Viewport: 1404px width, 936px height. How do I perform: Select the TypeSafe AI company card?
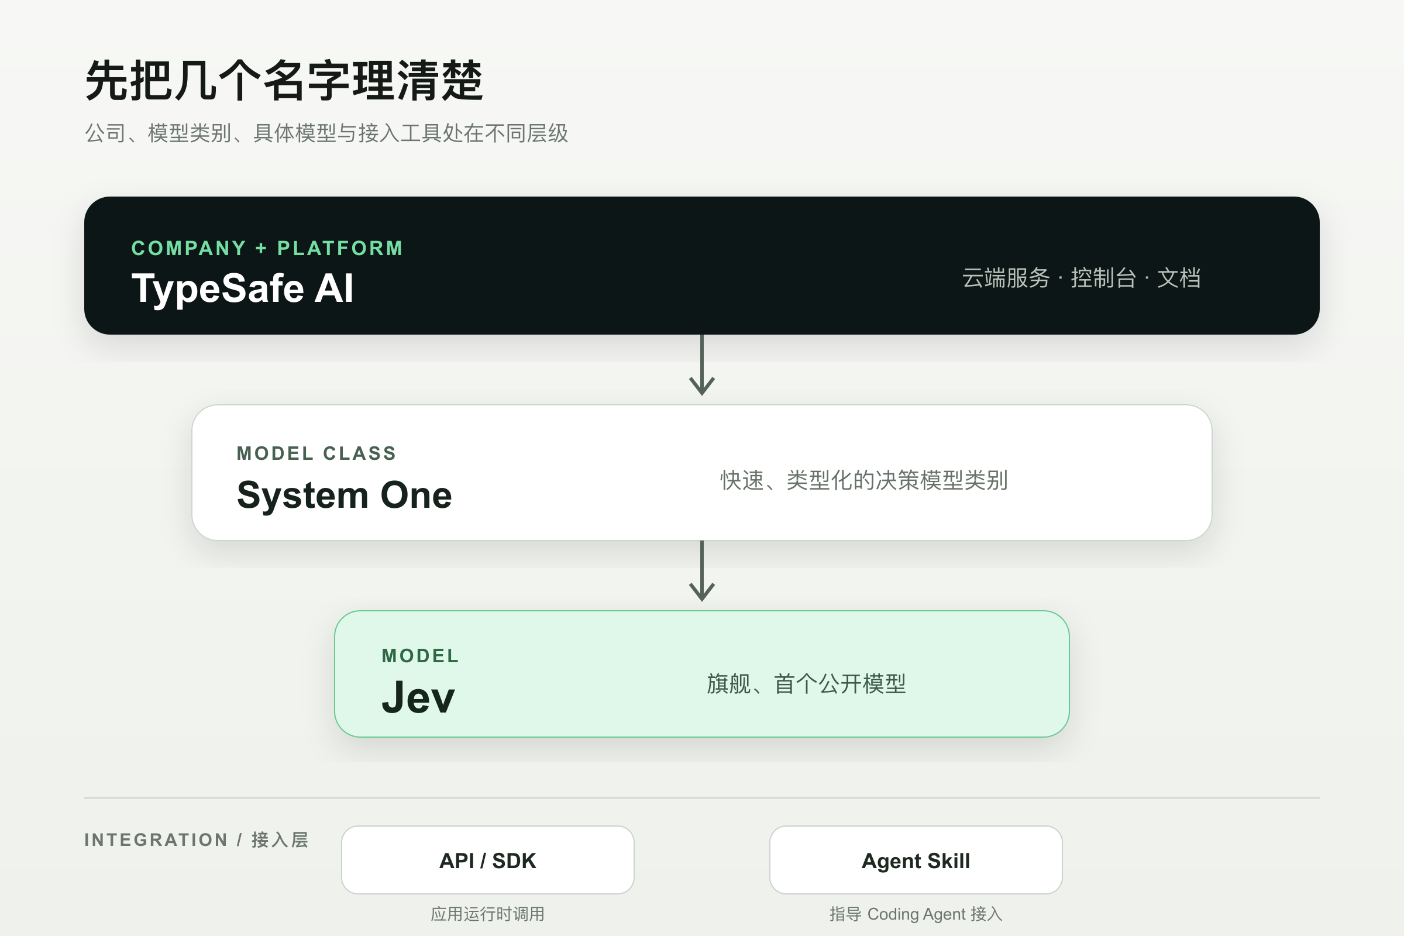pyautogui.click(x=702, y=265)
